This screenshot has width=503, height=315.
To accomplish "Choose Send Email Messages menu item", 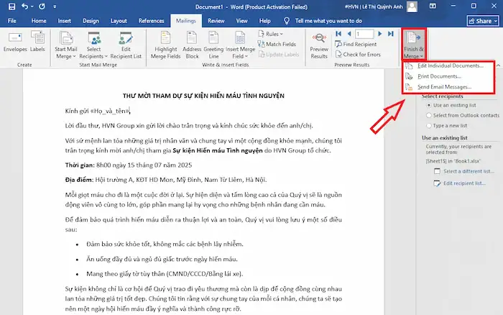I will (x=444, y=86).
